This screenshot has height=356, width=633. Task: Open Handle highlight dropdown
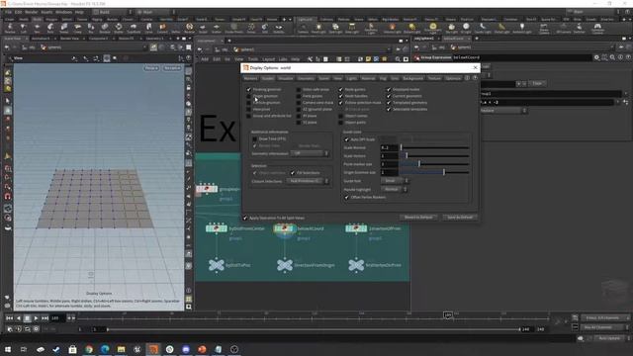point(394,189)
